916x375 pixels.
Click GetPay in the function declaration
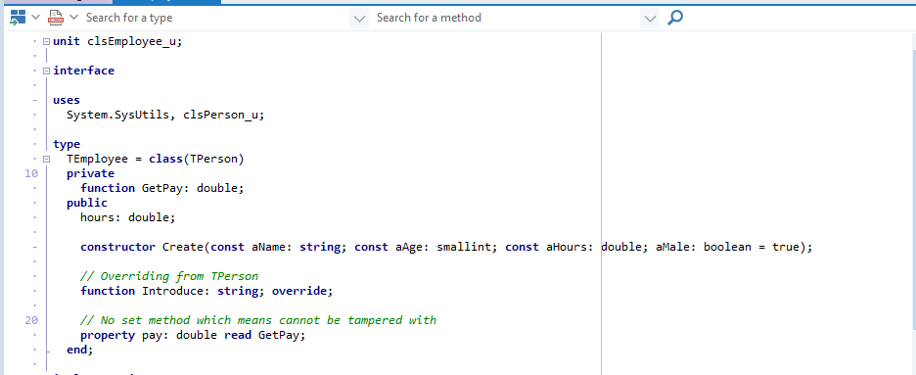click(166, 188)
